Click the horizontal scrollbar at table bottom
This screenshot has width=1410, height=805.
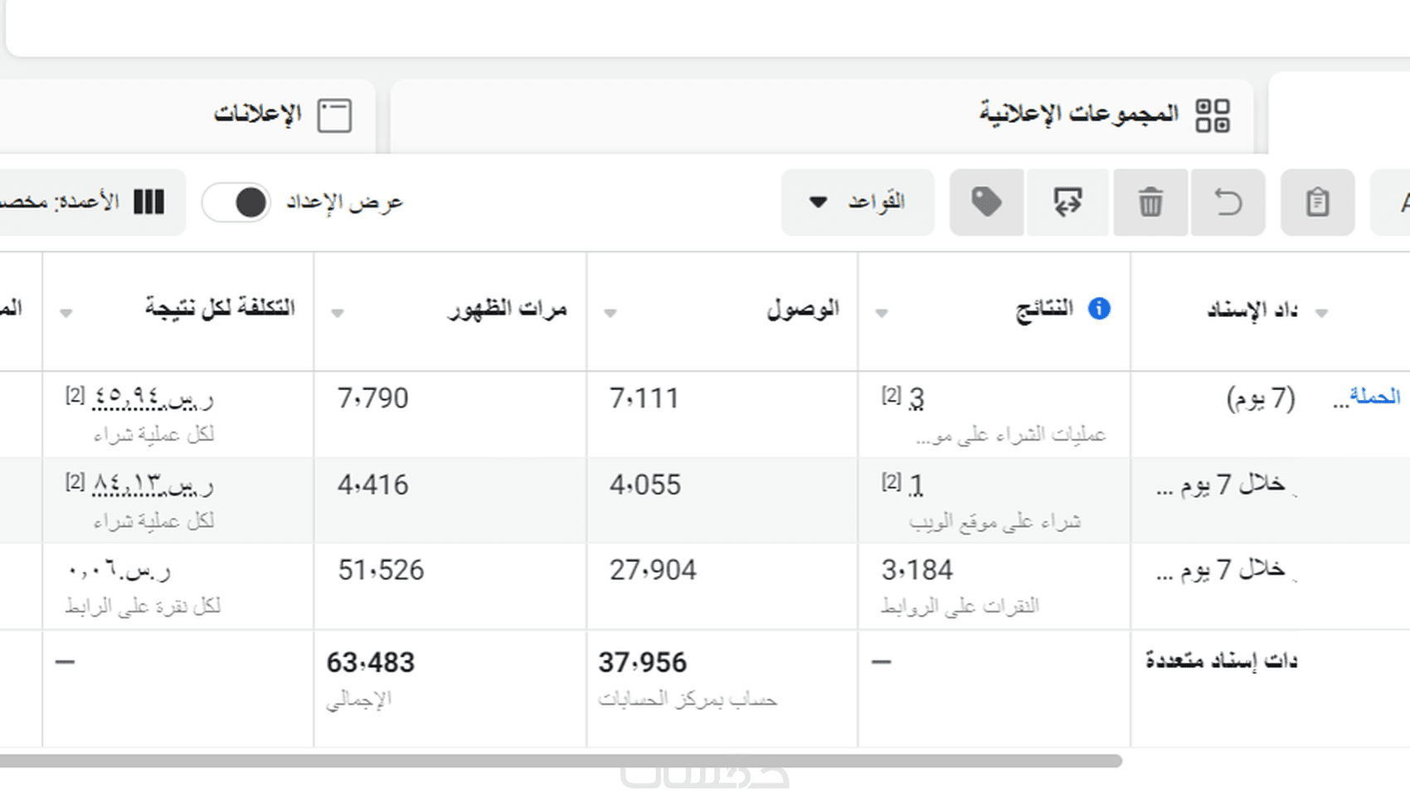click(561, 761)
